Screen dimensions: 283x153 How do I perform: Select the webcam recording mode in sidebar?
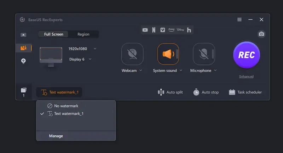point(23,61)
